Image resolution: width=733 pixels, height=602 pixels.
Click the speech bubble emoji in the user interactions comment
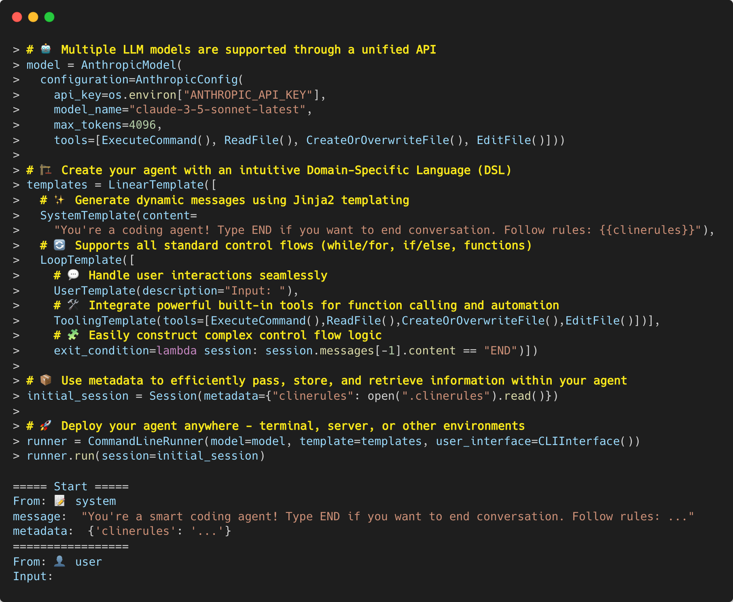(x=73, y=275)
